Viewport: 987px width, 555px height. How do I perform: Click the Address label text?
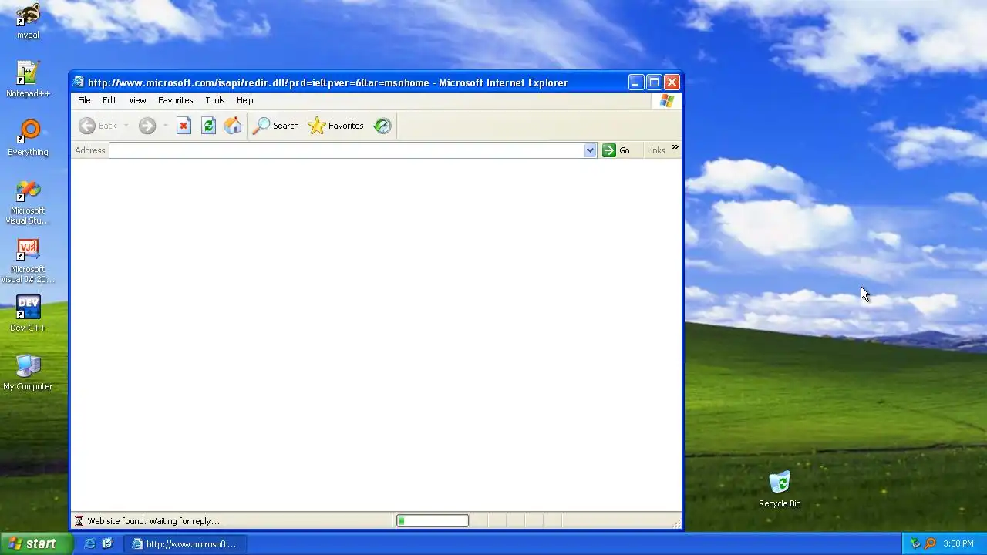pyautogui.click(x=90, y=150)
